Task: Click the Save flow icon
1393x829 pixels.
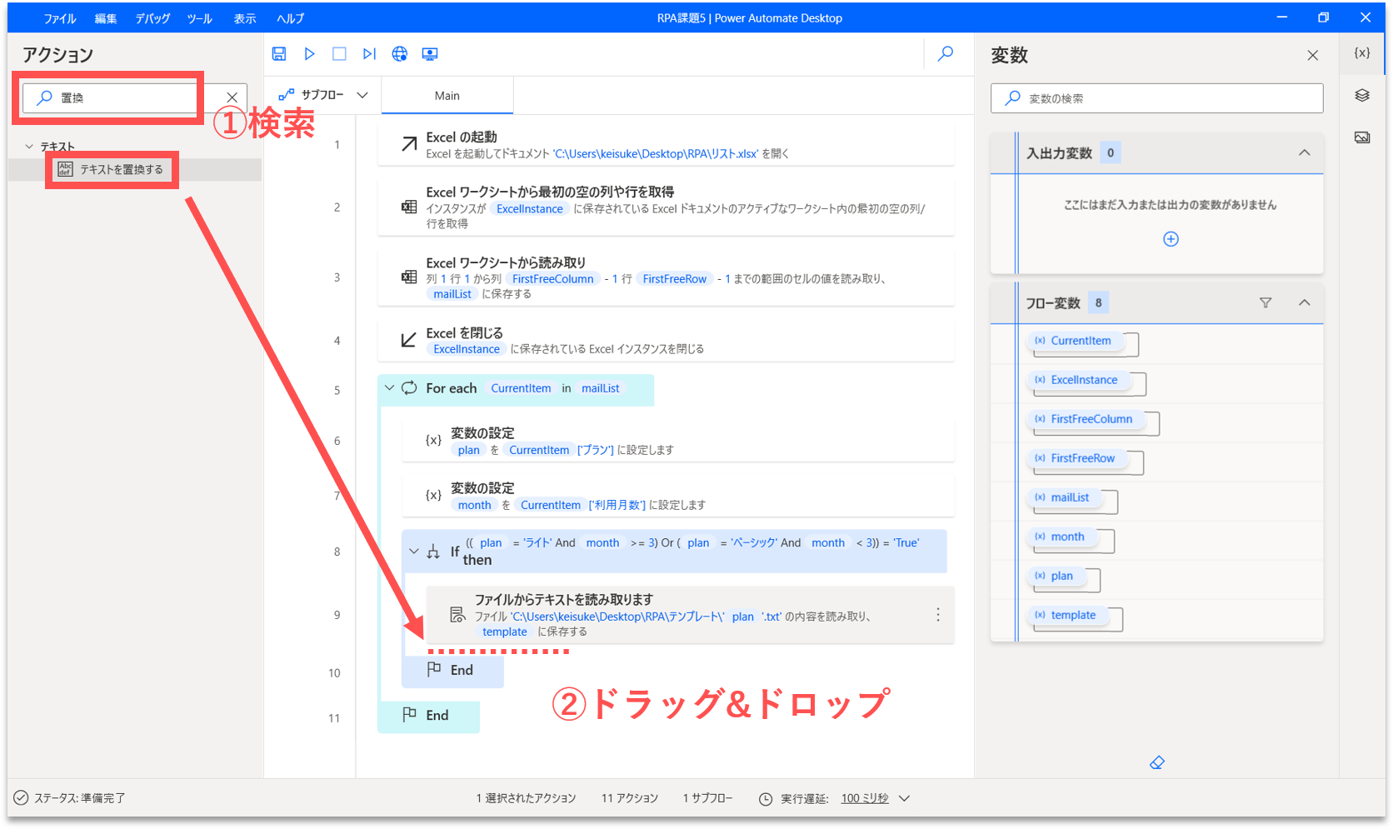Action: tap(279, 54)
